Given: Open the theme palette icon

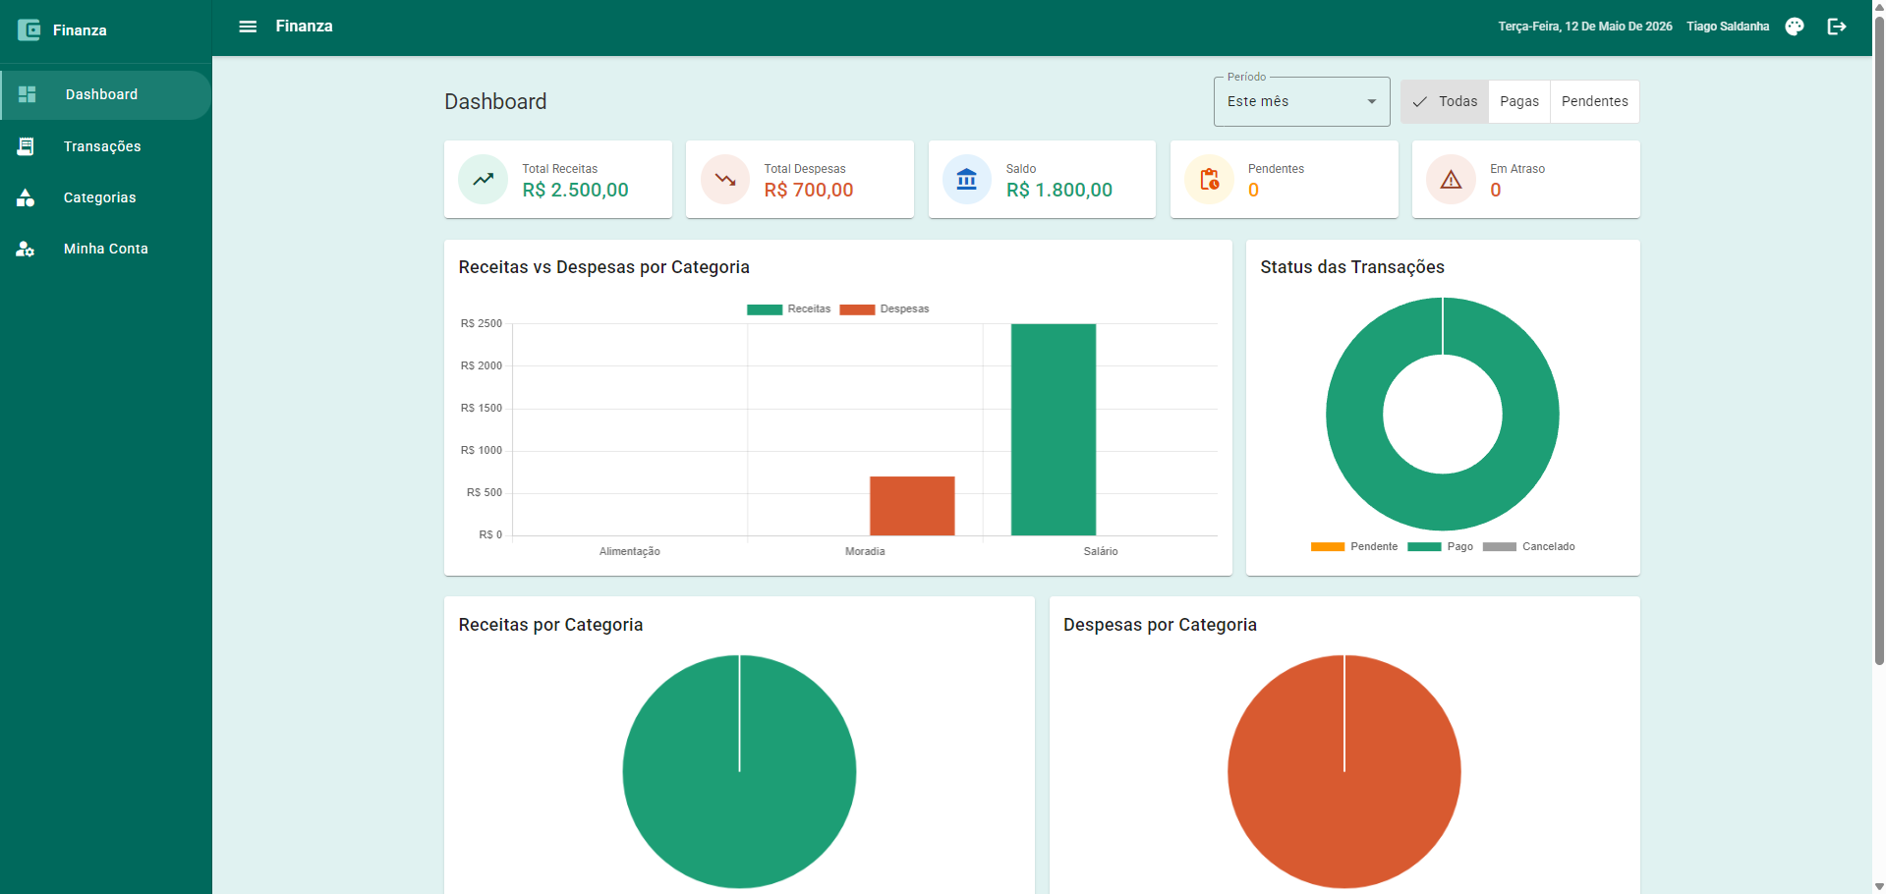Looking at the screenshot, I should 1795,27.
